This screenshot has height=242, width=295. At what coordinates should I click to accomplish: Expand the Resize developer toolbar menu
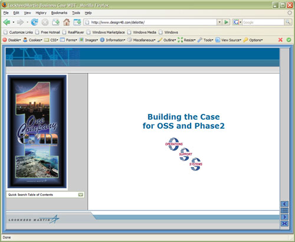pyautogui.click(x=186, y=40)
